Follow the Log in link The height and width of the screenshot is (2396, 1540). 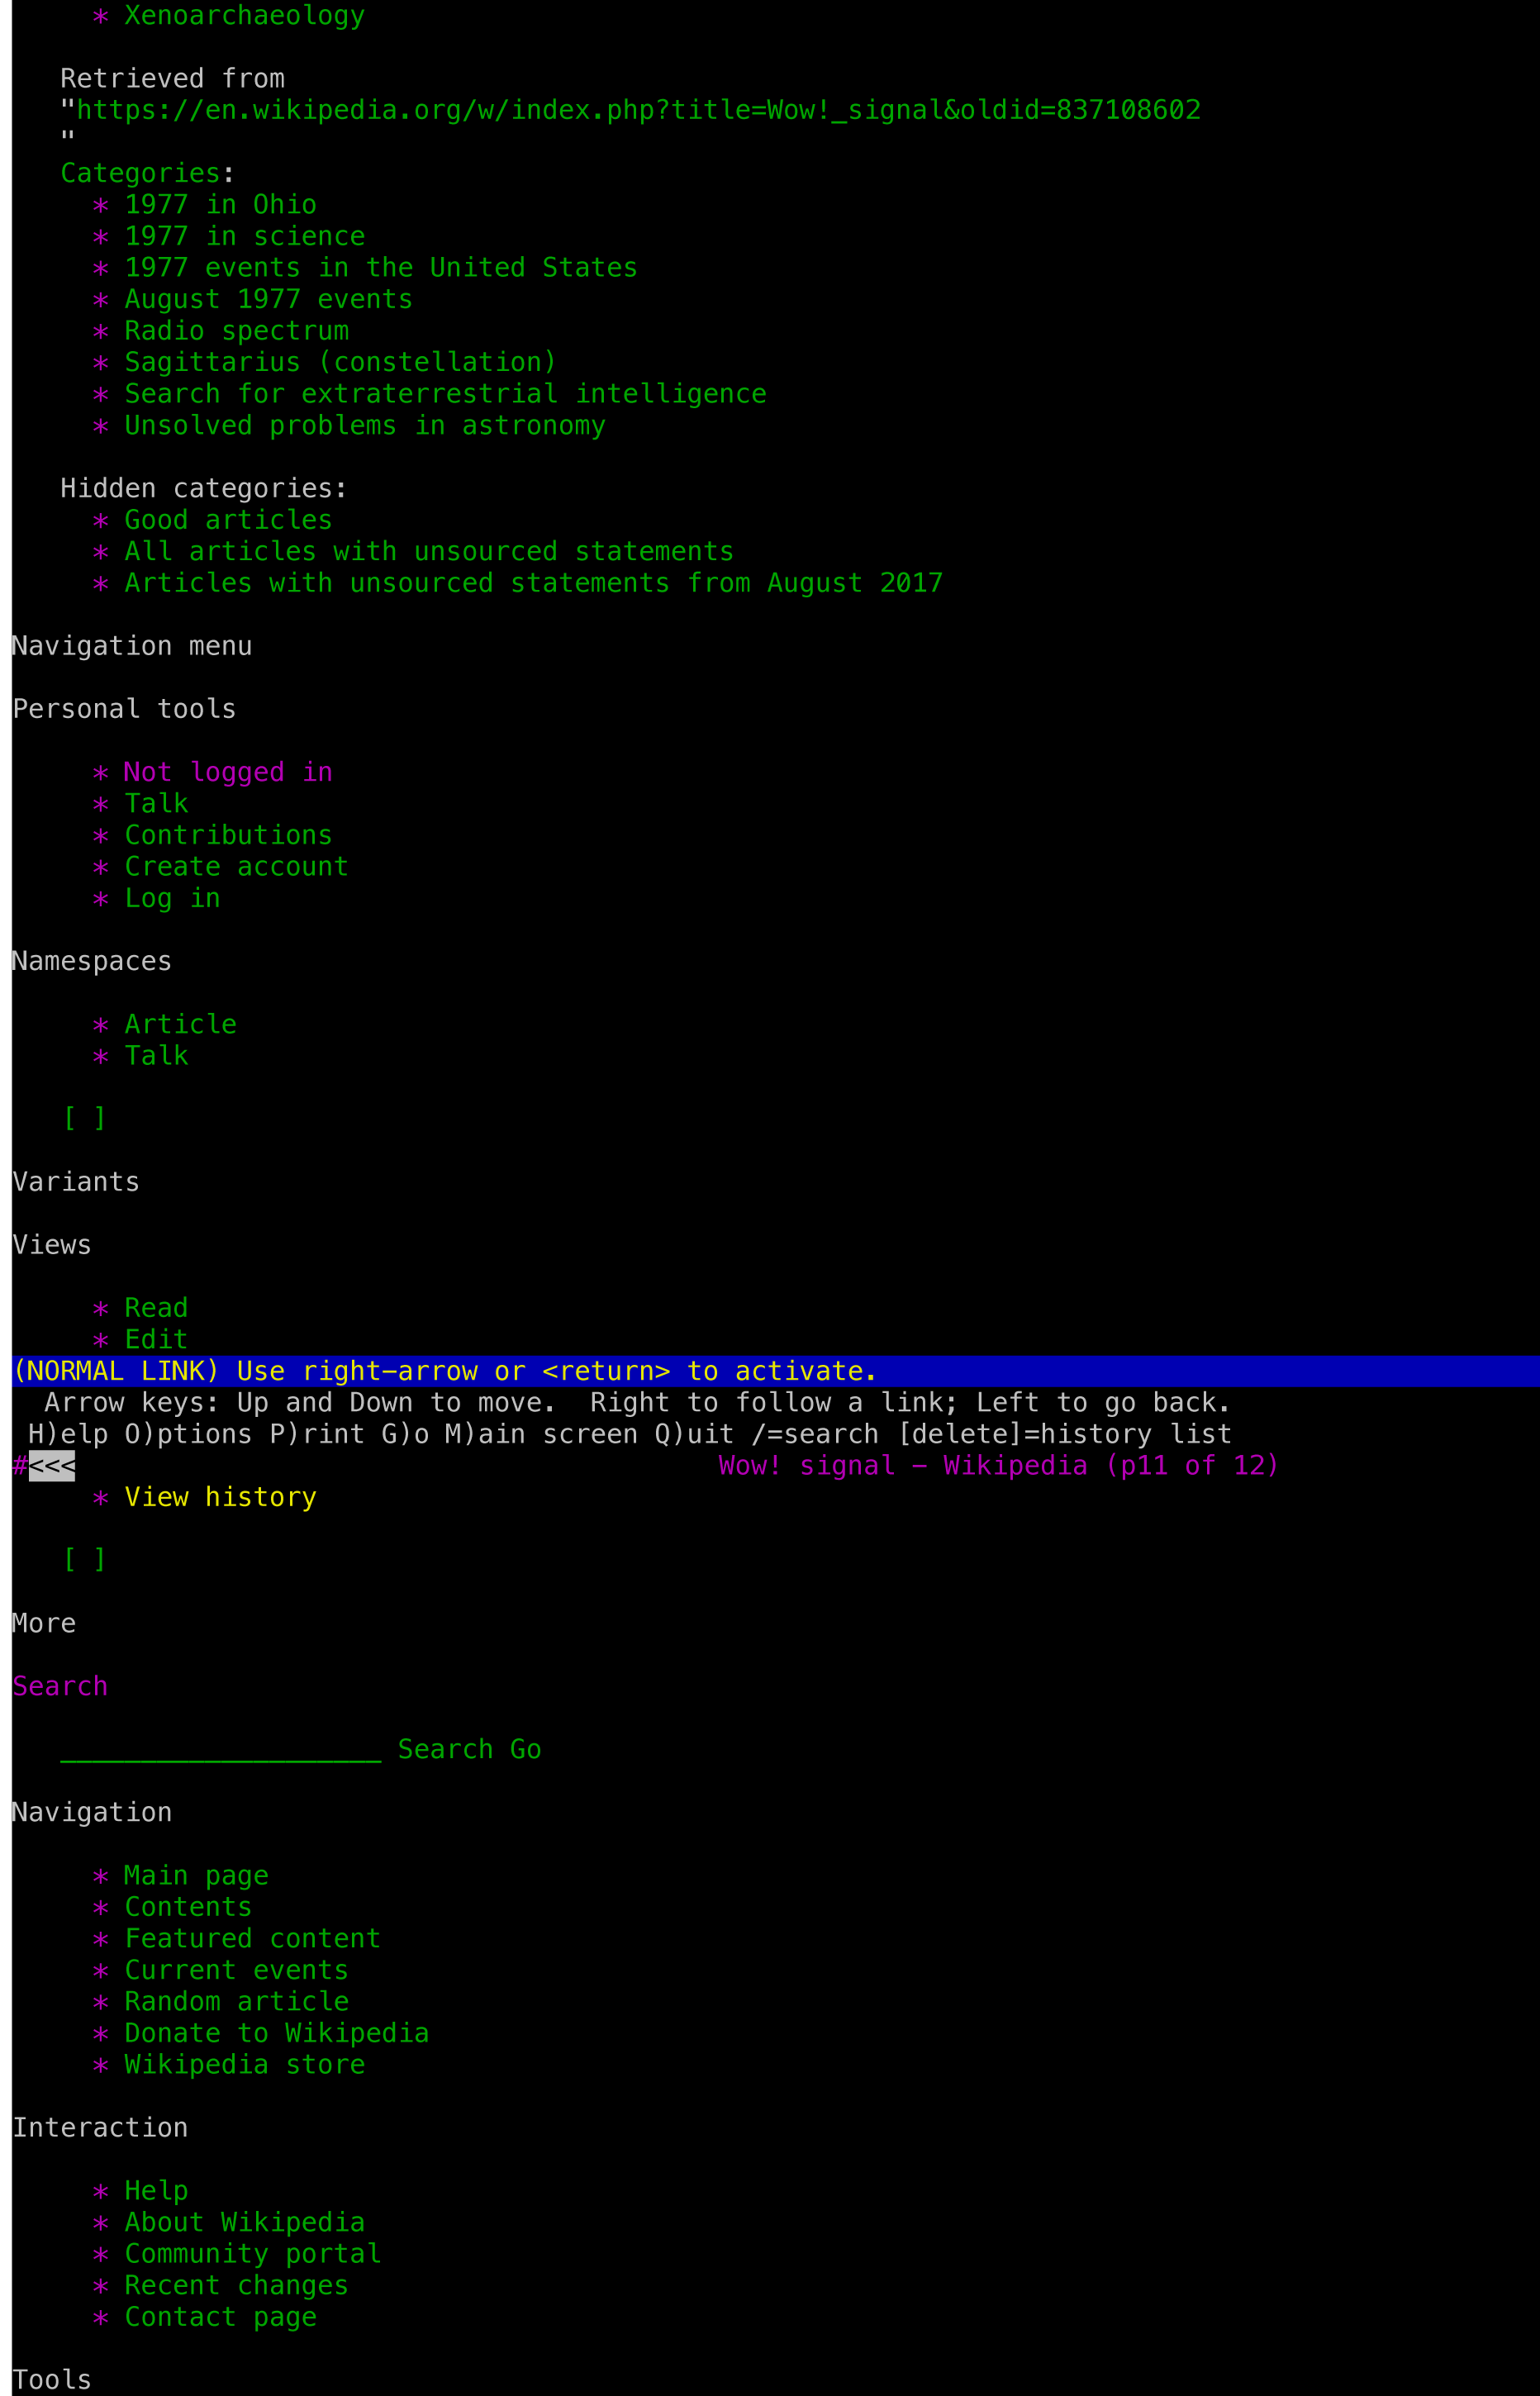tap(172, 898)
